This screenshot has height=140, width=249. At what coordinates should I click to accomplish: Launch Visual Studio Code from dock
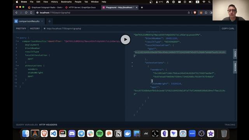(x=53, y=133)
